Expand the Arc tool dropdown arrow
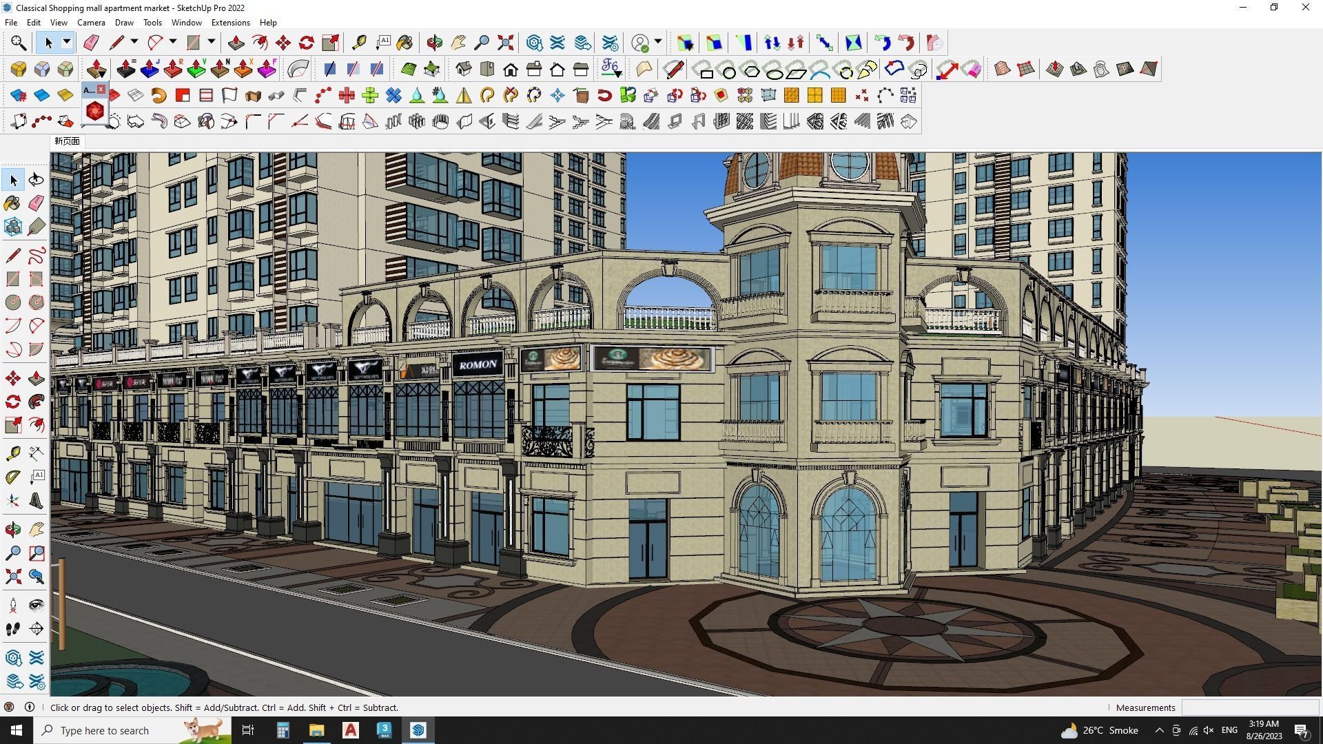 pyautogui.click(x=173, y=43)
